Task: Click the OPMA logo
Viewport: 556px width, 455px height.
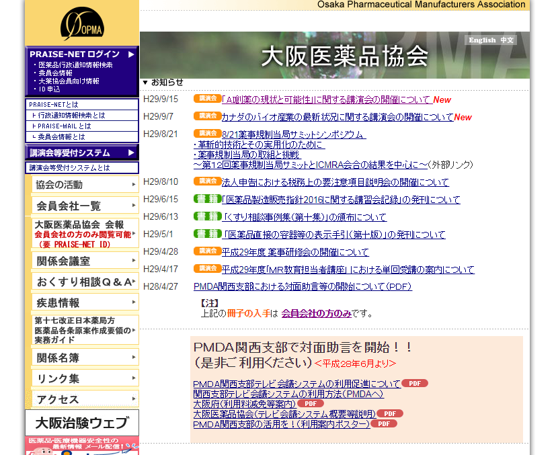Action: click(x=82, y=24)
